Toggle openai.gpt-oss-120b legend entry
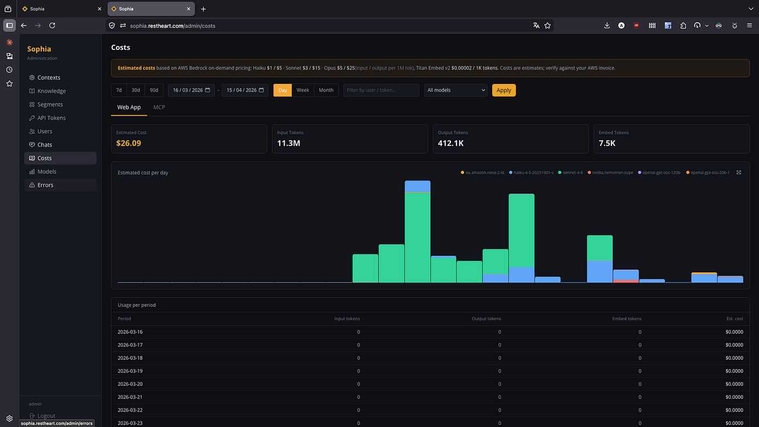 (x=659, y=172)
